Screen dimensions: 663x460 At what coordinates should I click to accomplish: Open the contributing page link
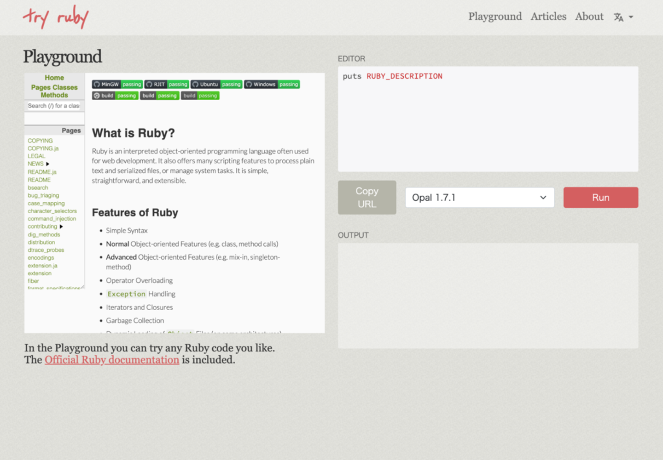(42, 227)
